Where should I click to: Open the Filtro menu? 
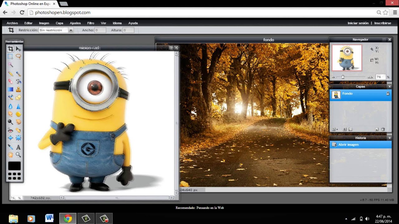[x=91, y=23]
